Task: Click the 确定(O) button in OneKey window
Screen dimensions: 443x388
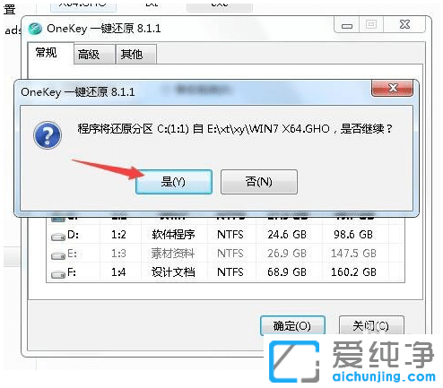Action: pos(292,325)
